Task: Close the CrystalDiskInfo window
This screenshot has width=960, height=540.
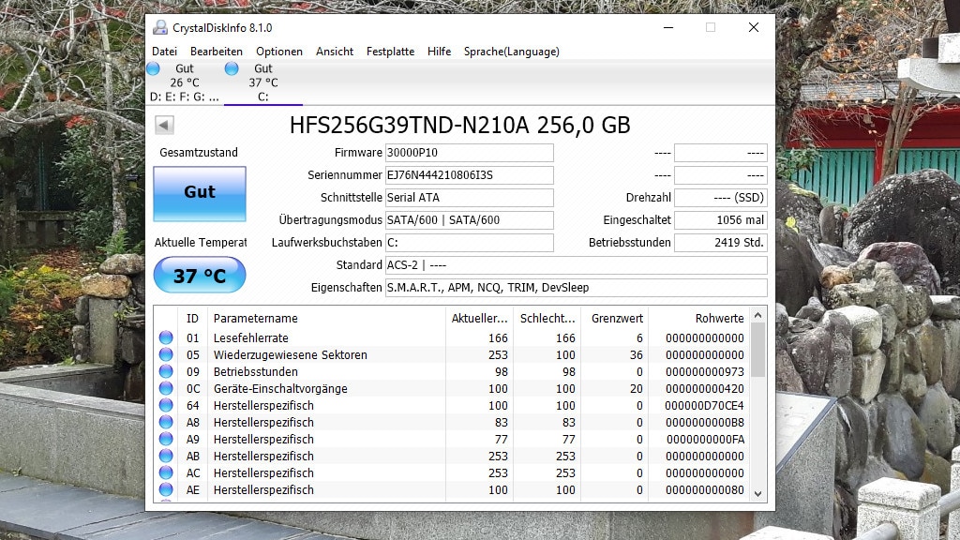Action: [x=754, y=27]
